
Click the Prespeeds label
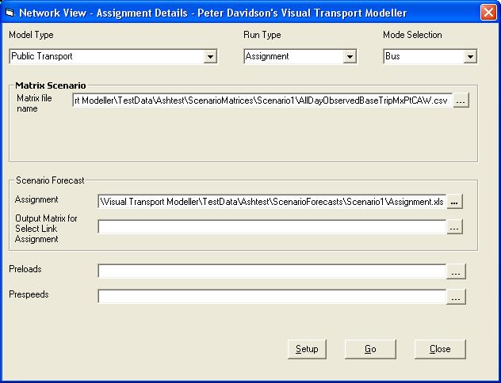point(29,294)
